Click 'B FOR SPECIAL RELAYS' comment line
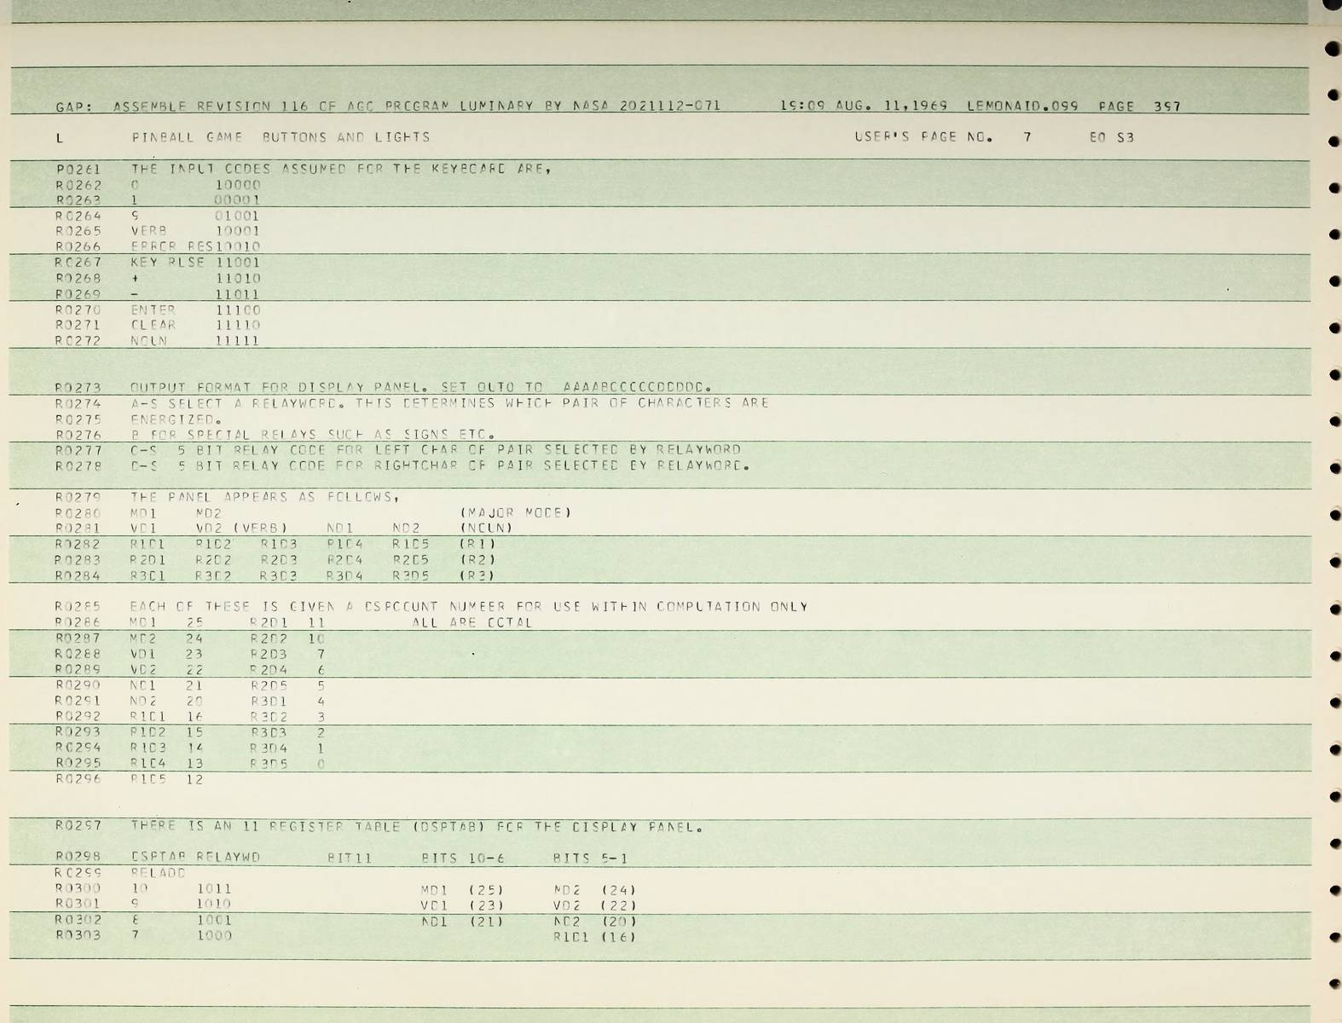Image resolution: width=1342 pixels, height=1023 pixels. [x=313, y=435]
